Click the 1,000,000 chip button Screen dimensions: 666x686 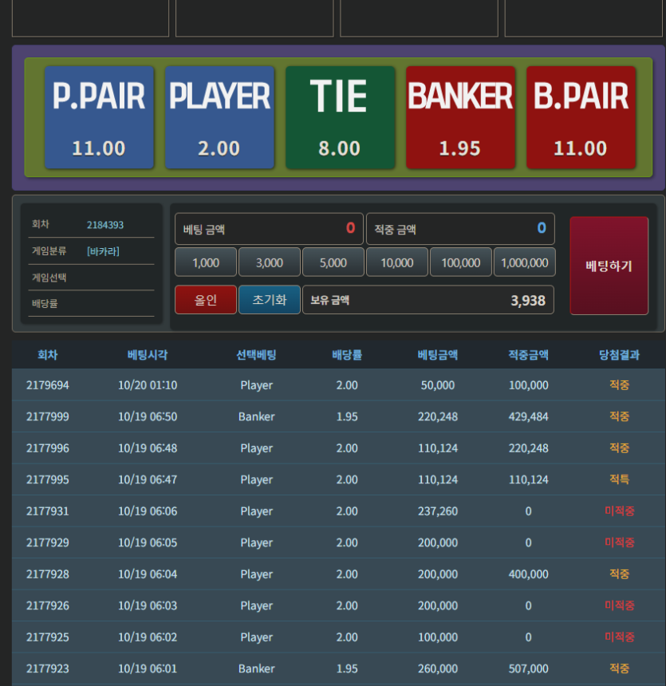[525, 262]
